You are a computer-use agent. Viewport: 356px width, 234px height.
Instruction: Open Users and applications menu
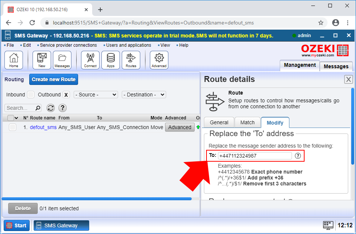pyautogui.click(x=128, y=45)
